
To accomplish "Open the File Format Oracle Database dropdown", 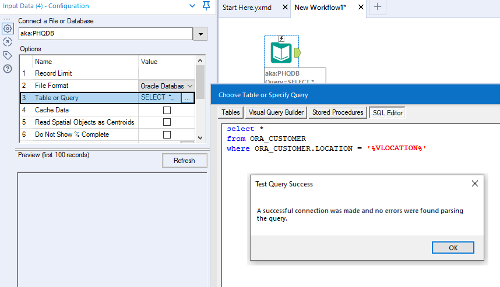I will coord(167,86).
